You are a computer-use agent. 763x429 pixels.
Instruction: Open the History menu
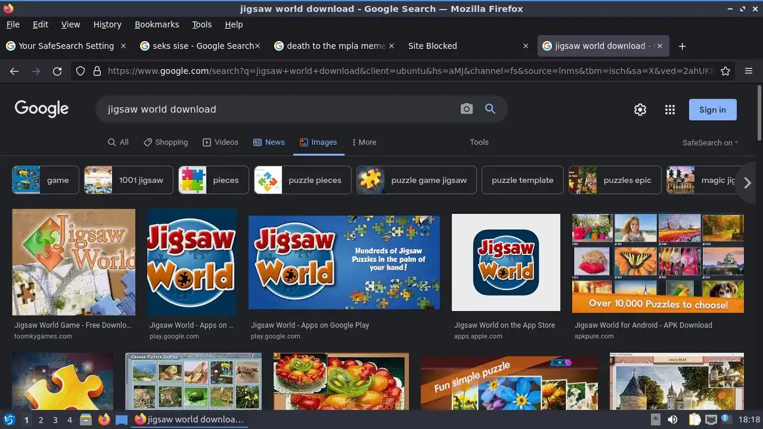point(107,24)
